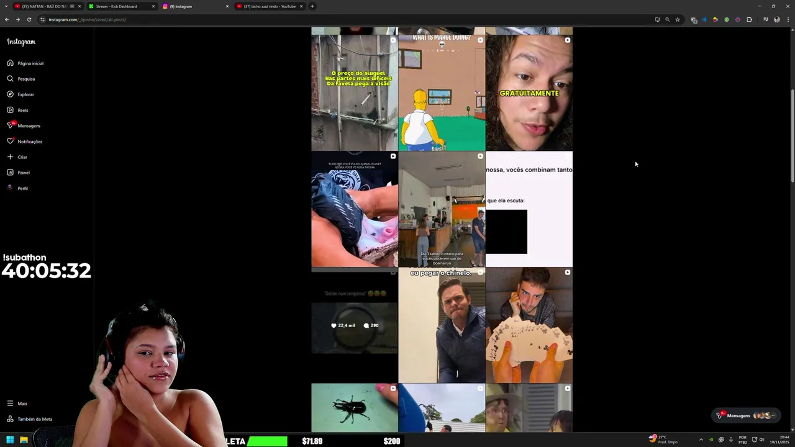The height and width of the screenshot is (447, 795).
Task: Open the Extensions puzzle piece menu
Action: pyautogui.click(x=749, y=19)
